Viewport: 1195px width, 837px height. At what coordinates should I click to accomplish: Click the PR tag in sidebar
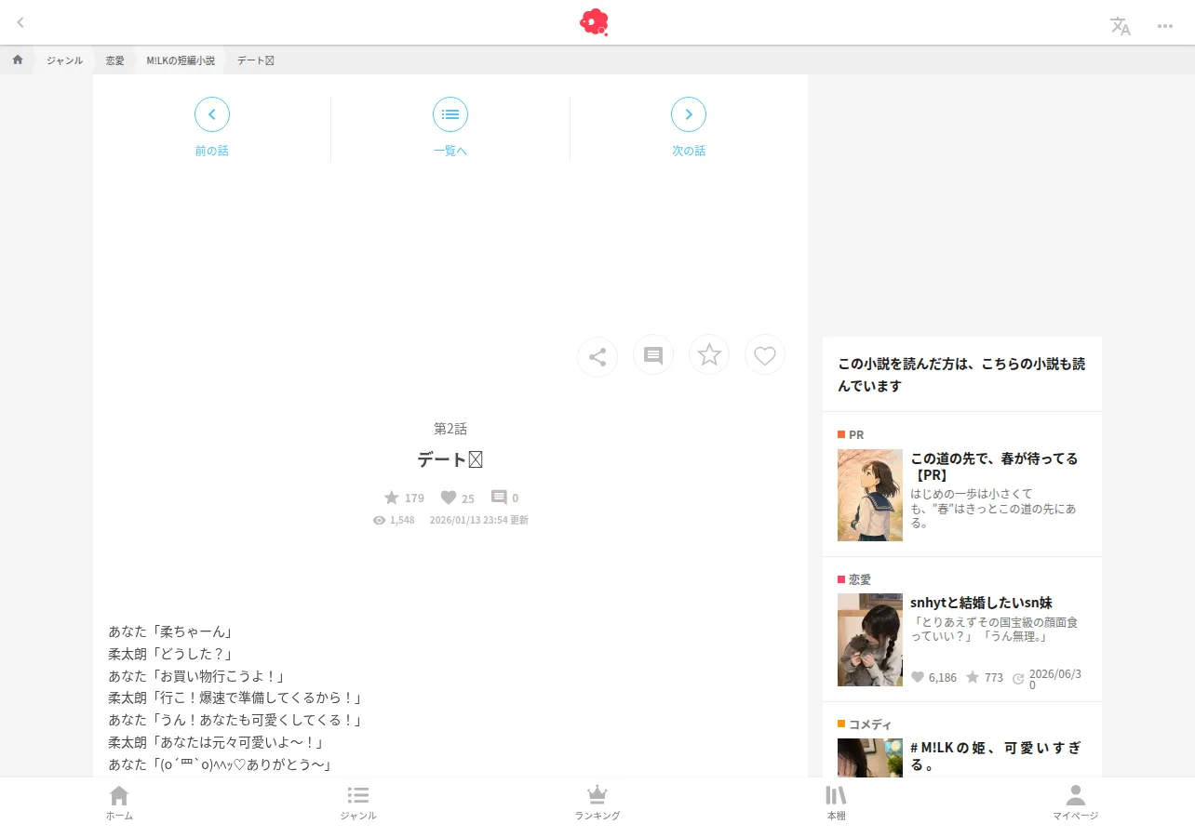pos(851,434)
